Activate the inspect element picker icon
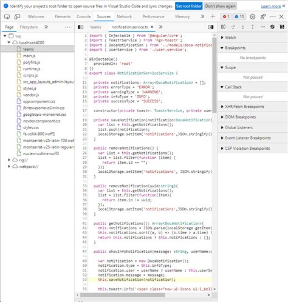The height and width of the screenshot is (302, 288). point(7,17)
